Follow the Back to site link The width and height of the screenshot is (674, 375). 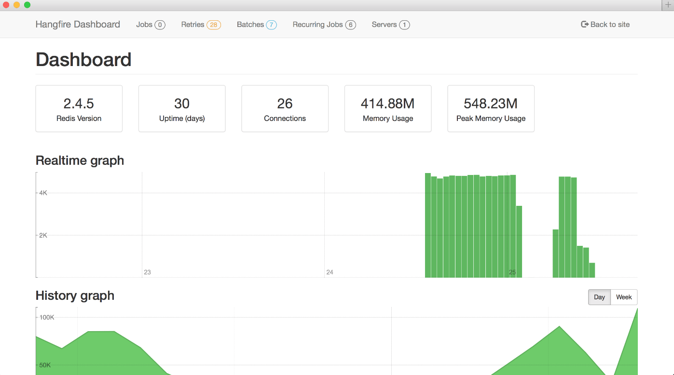tap(610, 24)
